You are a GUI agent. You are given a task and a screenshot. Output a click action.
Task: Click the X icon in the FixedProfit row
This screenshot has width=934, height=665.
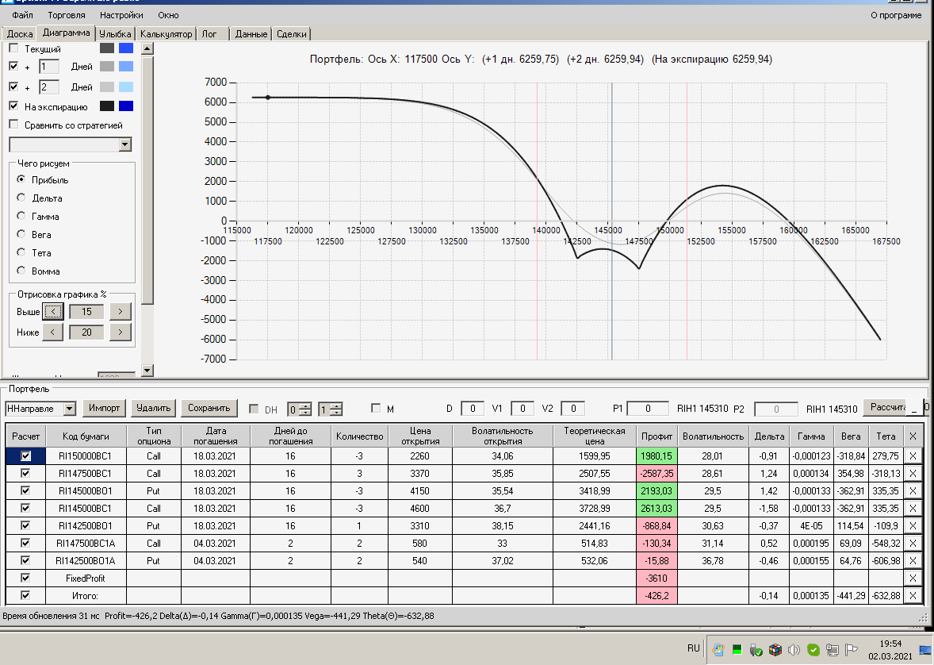[x=912, y=579]
